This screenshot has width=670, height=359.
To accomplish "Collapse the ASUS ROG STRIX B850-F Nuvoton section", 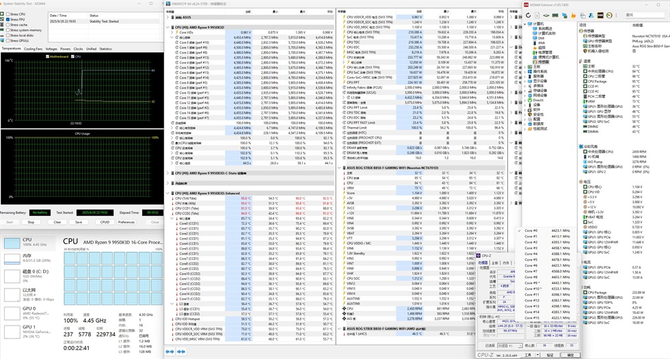I will click(339, 168).
